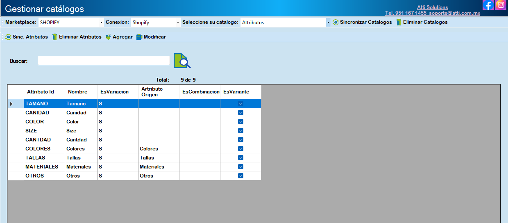Toggle EsVariante checkbox for COLOR row
The width and height of the screenshot is (508, 223).
pos(240,122)
